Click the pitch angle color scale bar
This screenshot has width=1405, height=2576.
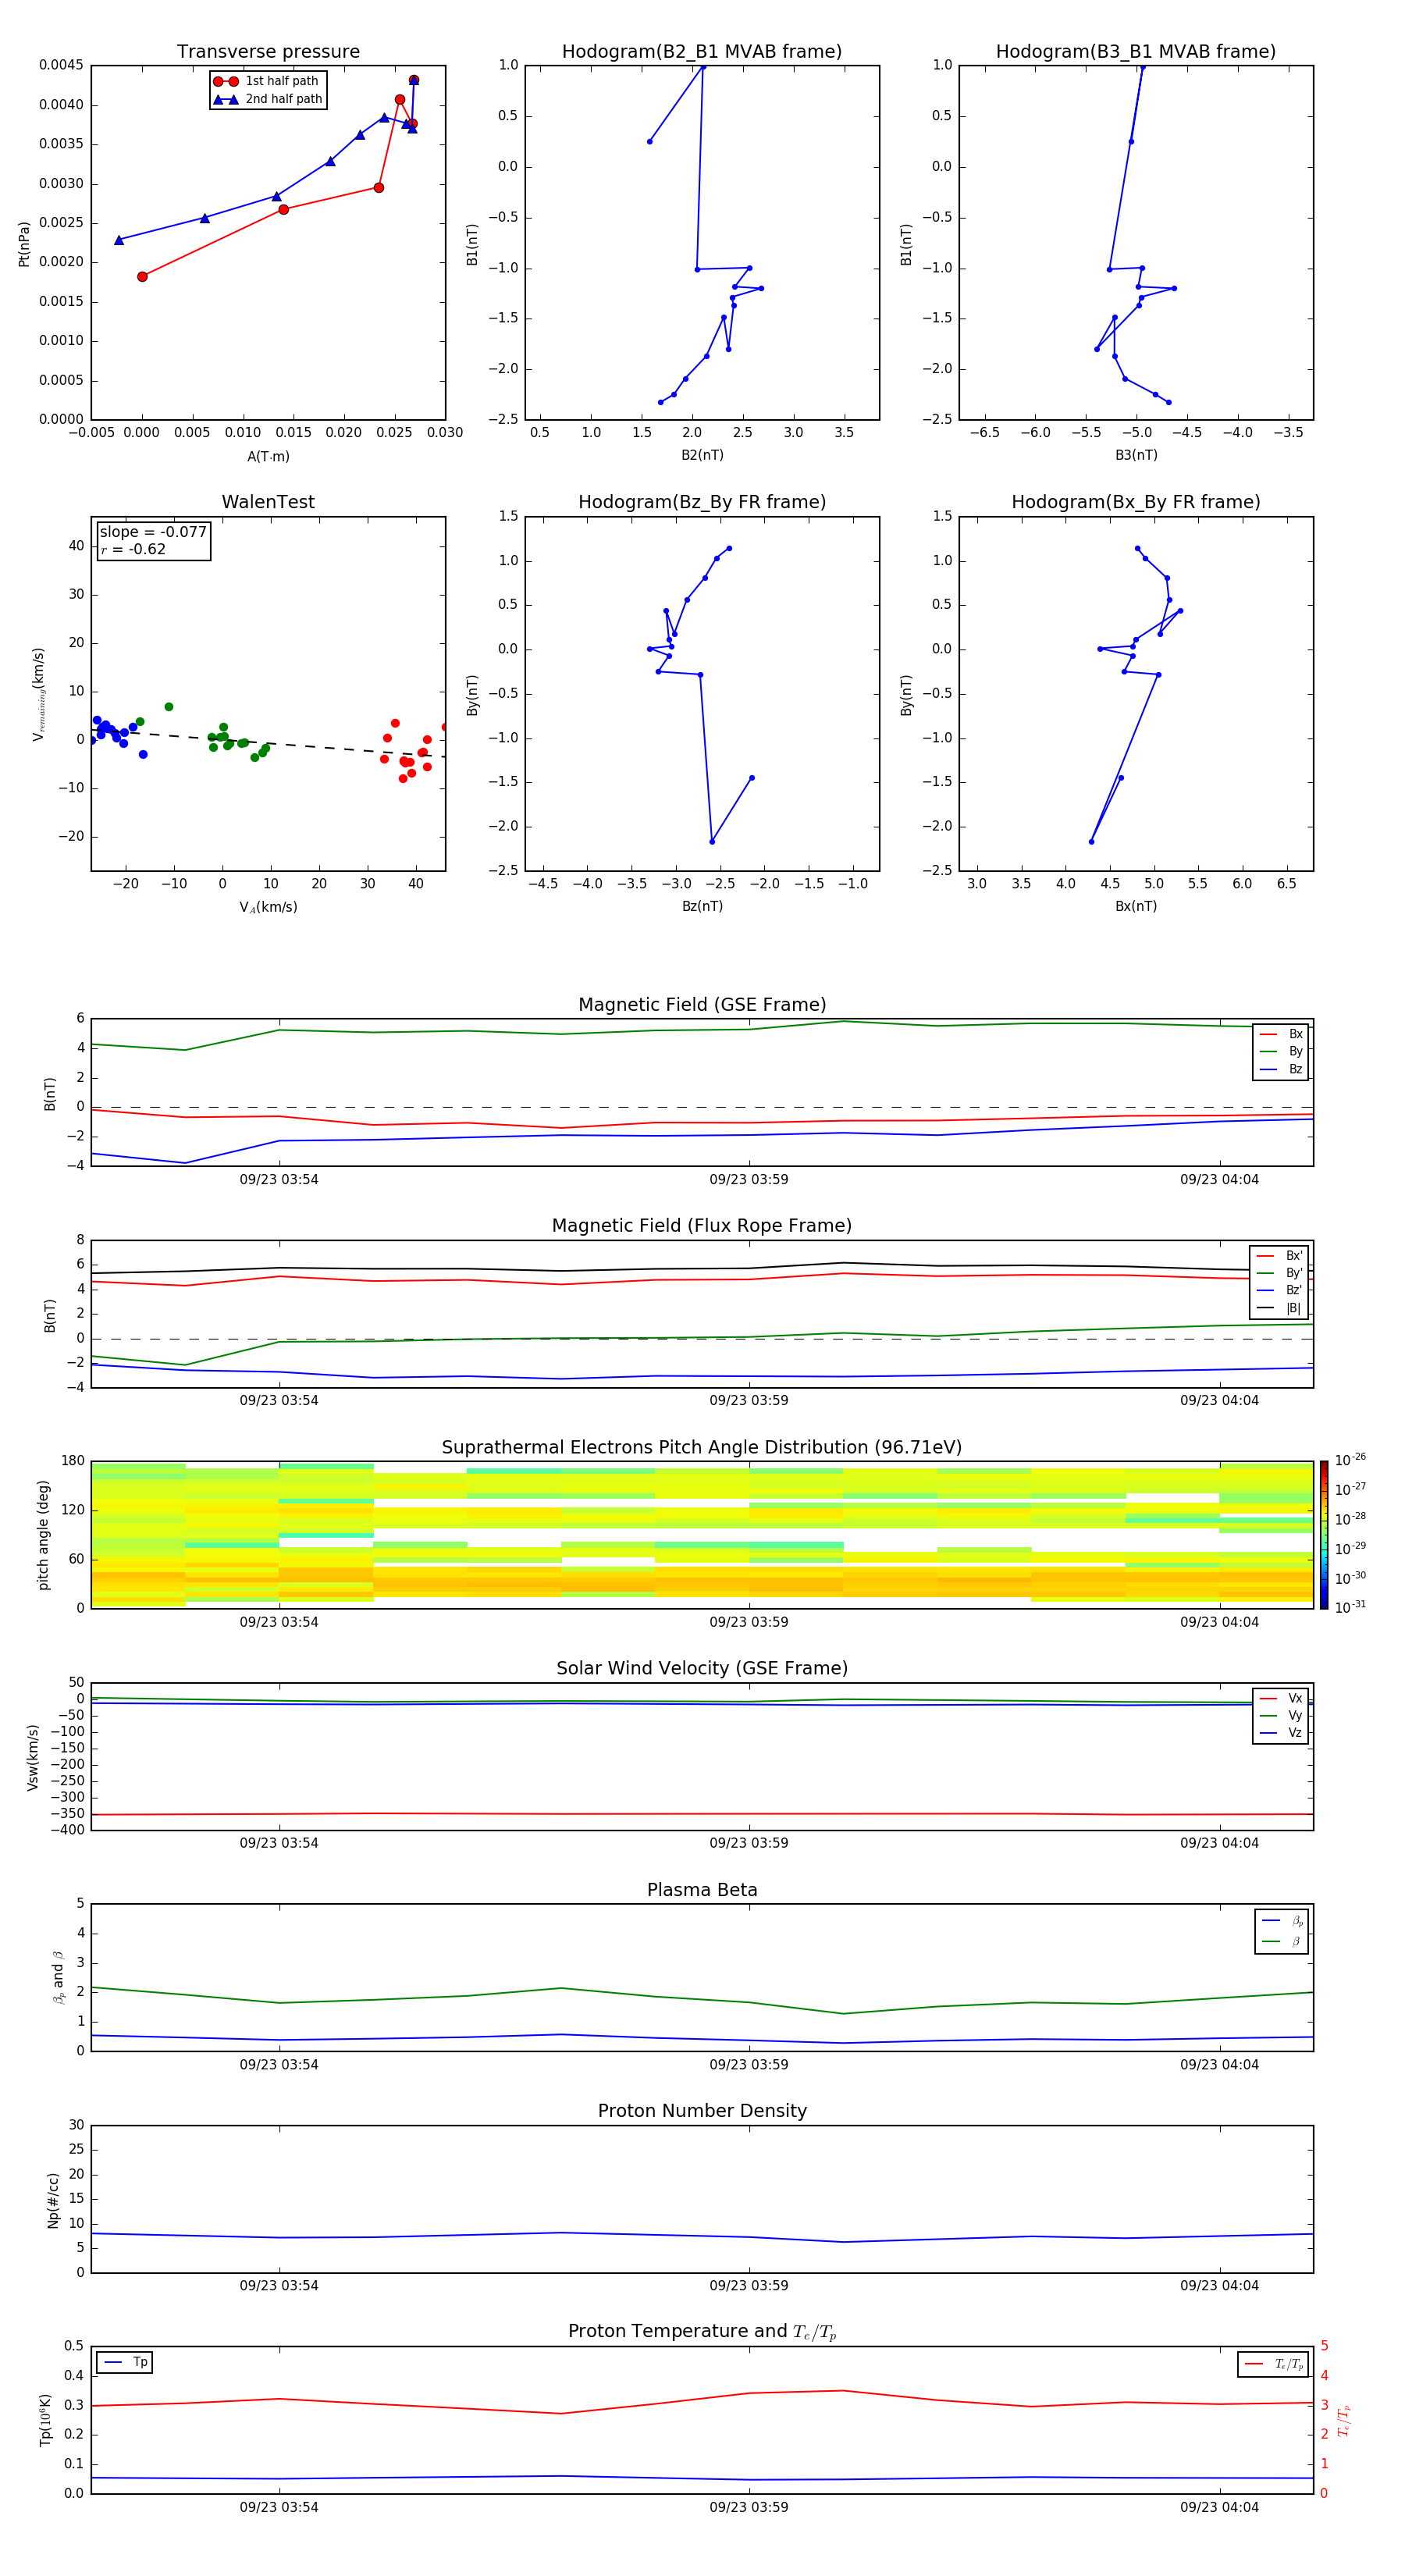click(1323, 1535)
